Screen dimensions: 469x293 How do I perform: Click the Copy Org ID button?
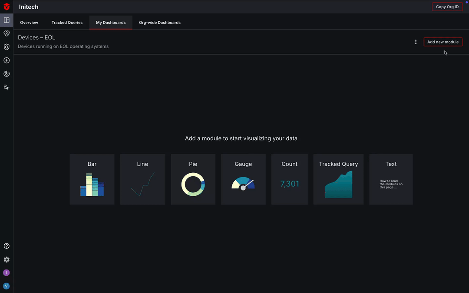click(447, 7)
